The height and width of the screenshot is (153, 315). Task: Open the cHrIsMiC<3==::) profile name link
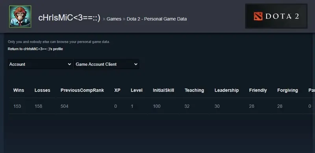[x=69, y=18]
